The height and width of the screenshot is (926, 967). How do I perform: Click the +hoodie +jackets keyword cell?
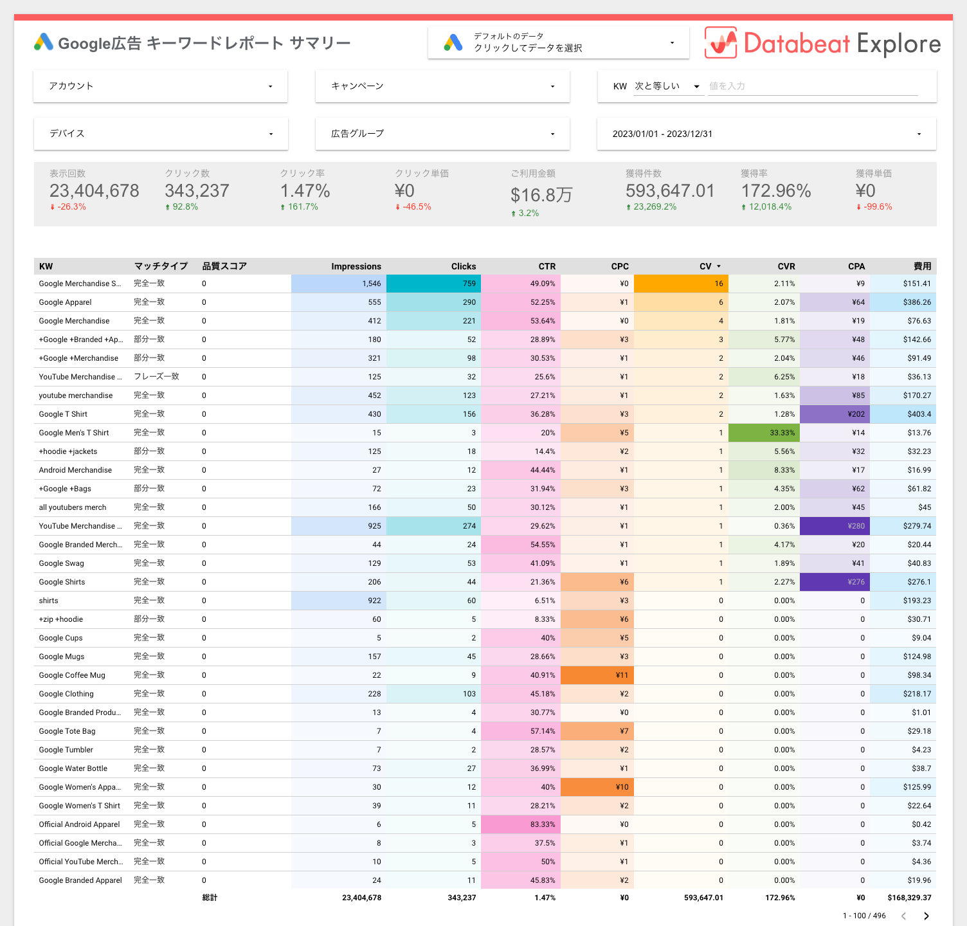(68, 451)
